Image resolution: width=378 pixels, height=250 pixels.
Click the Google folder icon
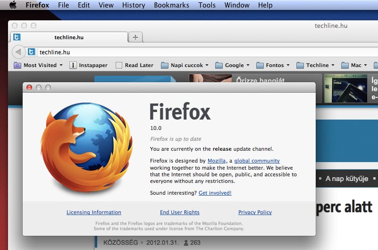(x=218, y=65)
